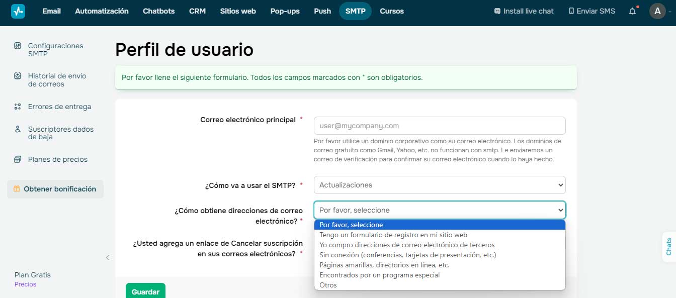The height and width of the screenshot is (298, 676).
Task: Choose the 'Otros' option in the list
Action: tap(328, 285)
